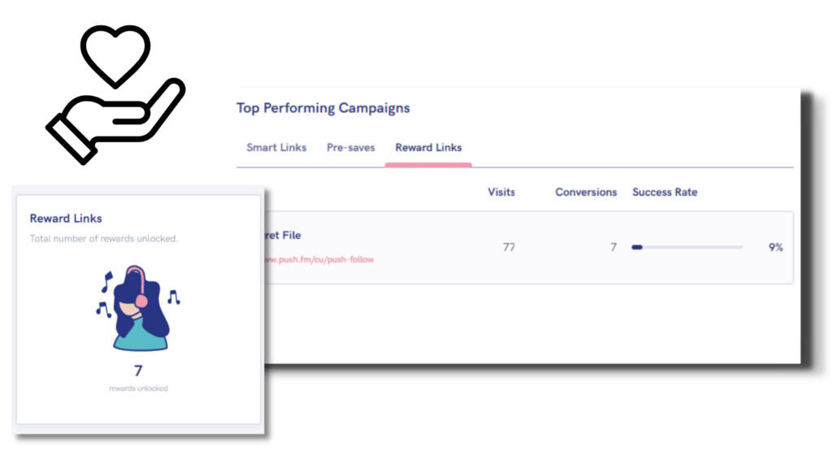The height and width of the screenshot is (468, 832).
Task: Select the Reward Links tab
Action: pos(428,148)
